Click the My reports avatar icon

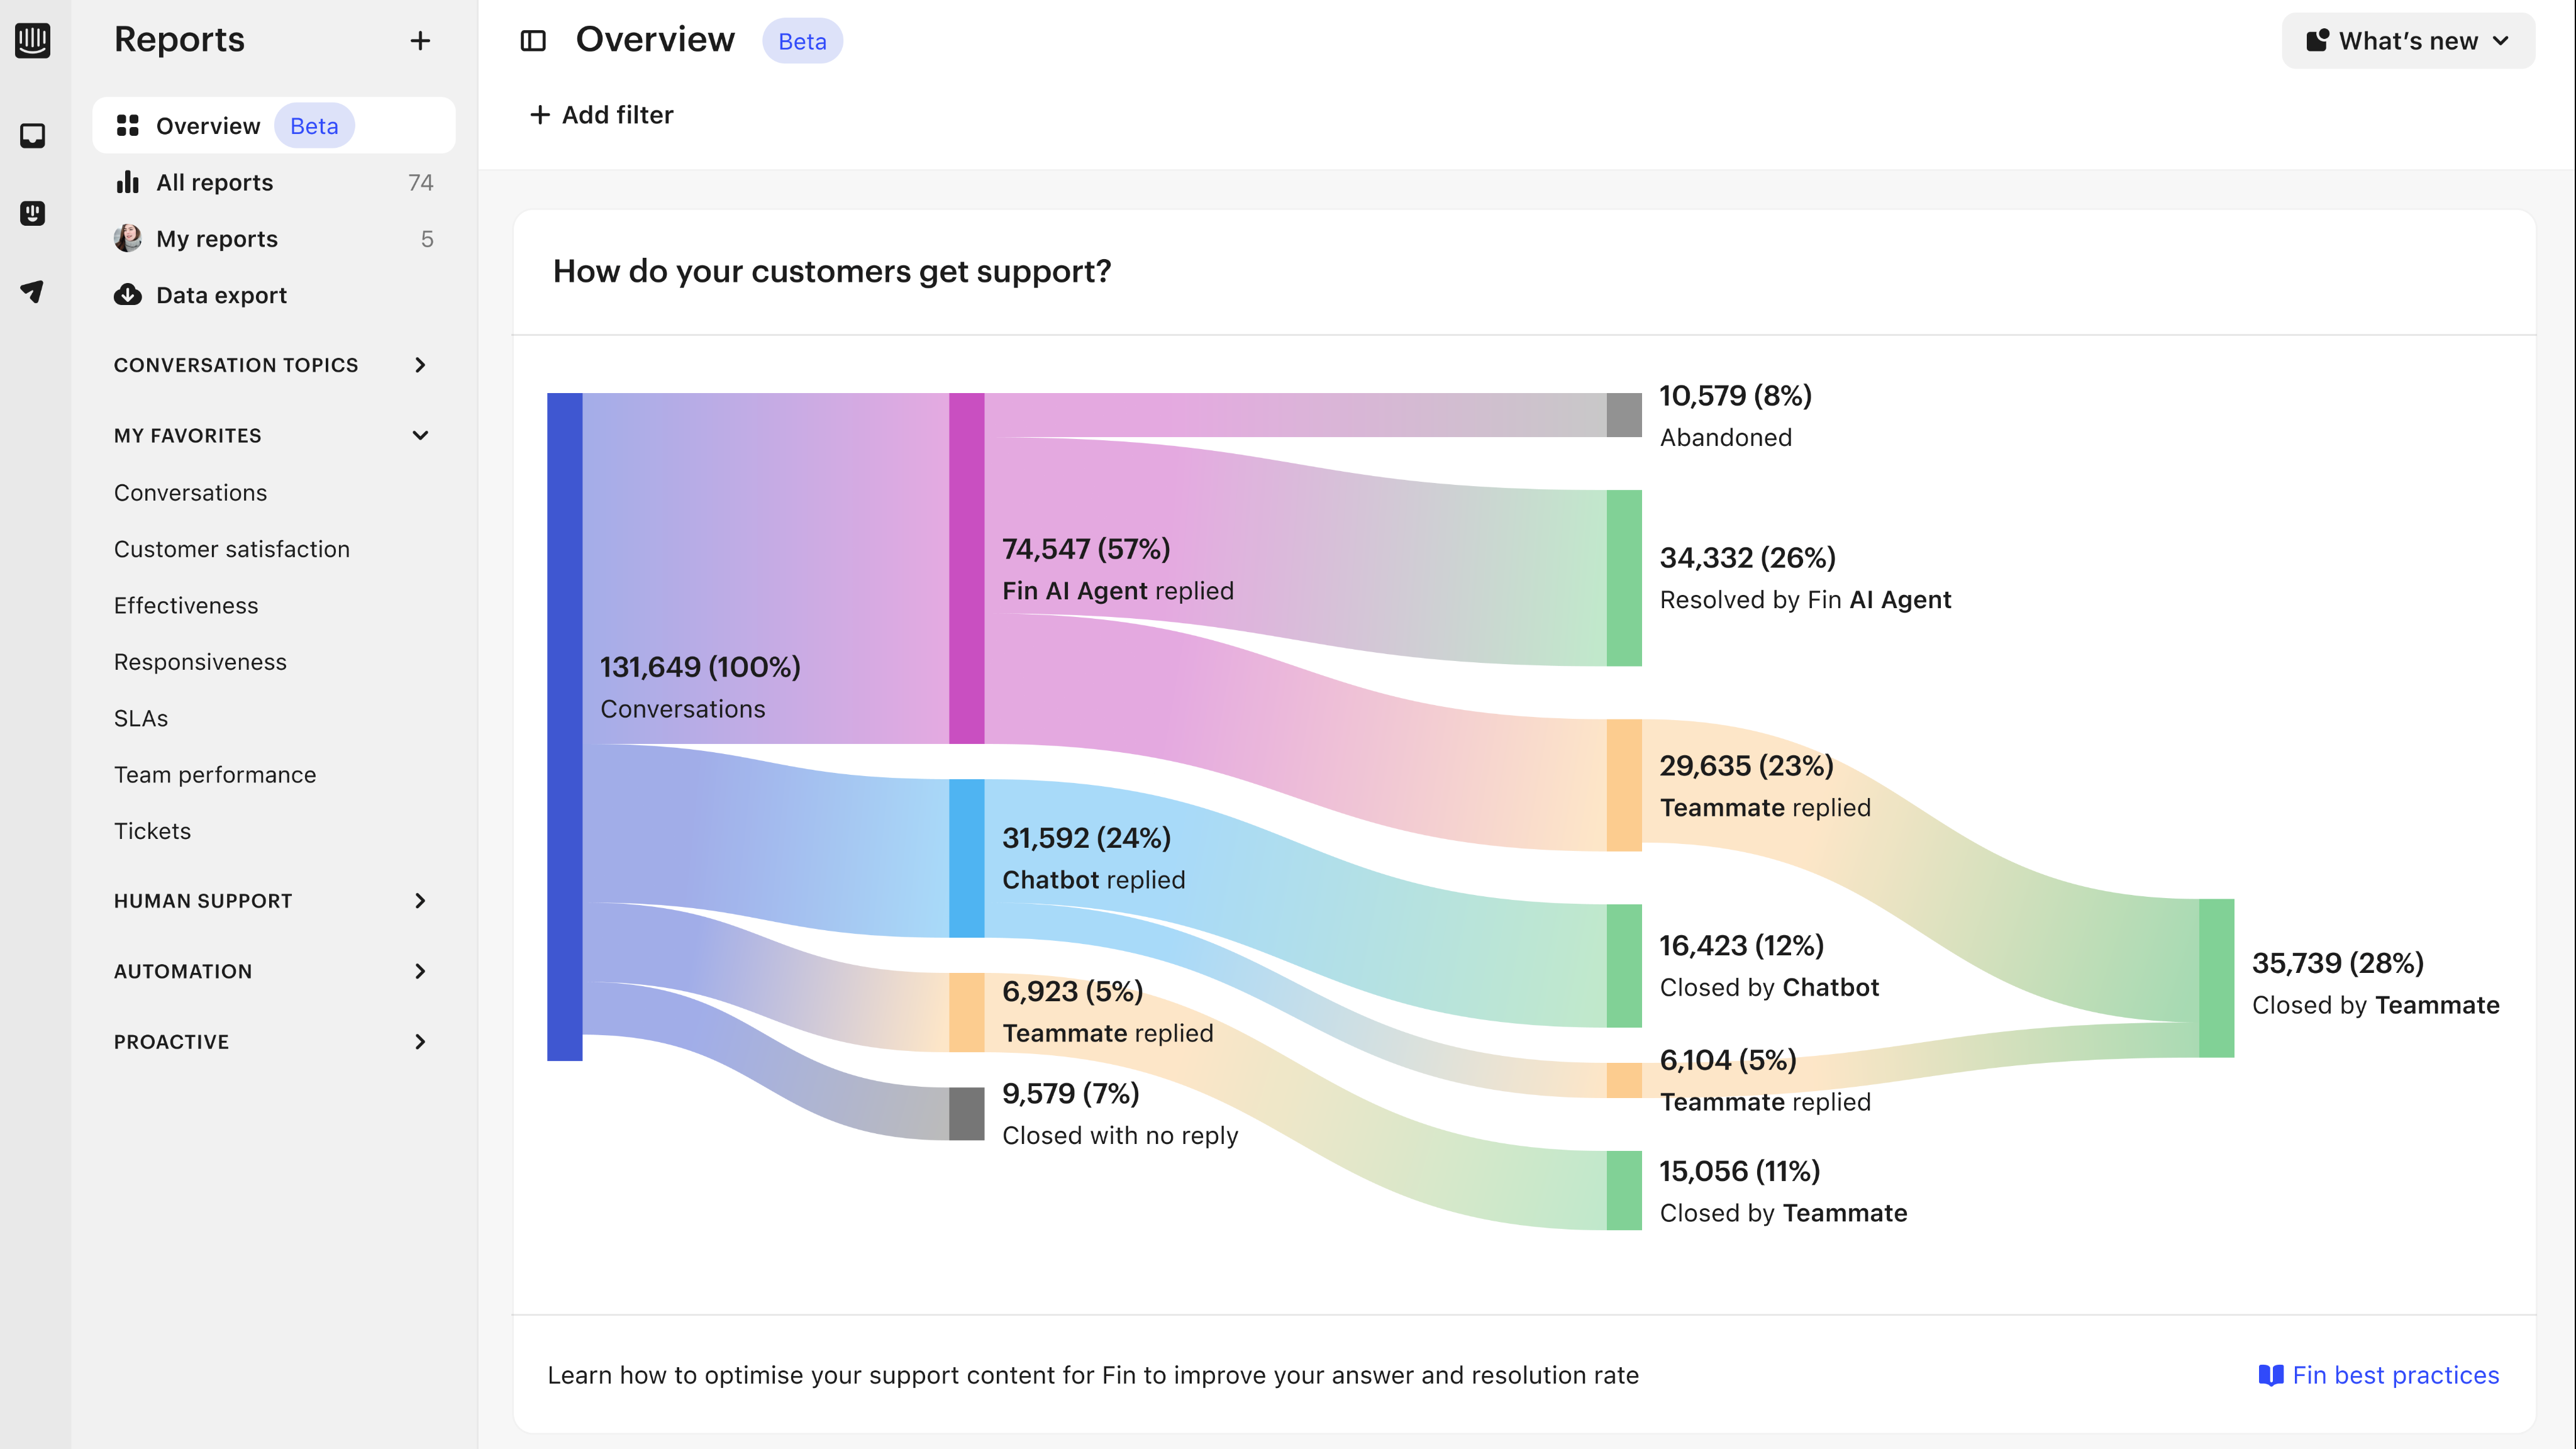[128, 238]
